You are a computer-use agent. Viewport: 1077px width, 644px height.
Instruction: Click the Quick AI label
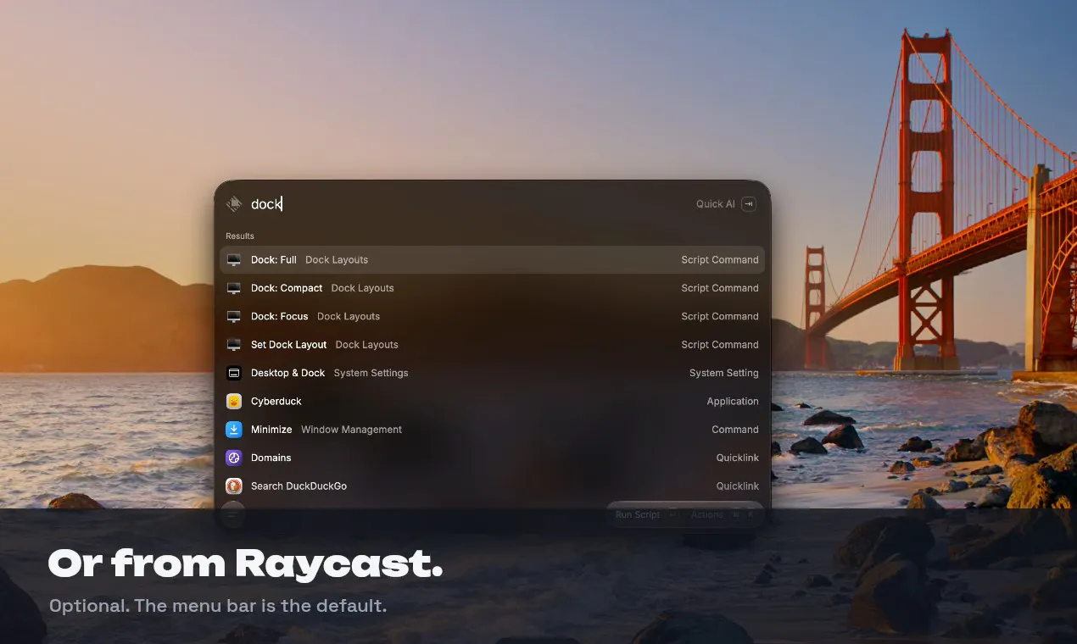716,203
